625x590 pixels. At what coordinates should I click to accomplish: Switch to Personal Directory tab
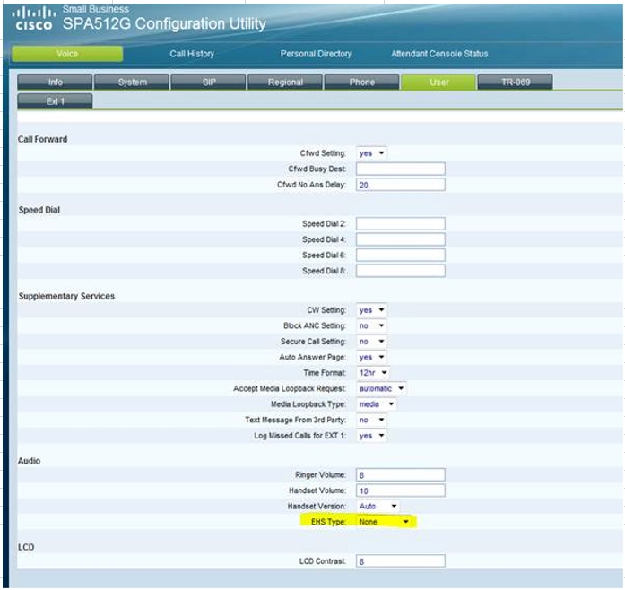point(316,54)
